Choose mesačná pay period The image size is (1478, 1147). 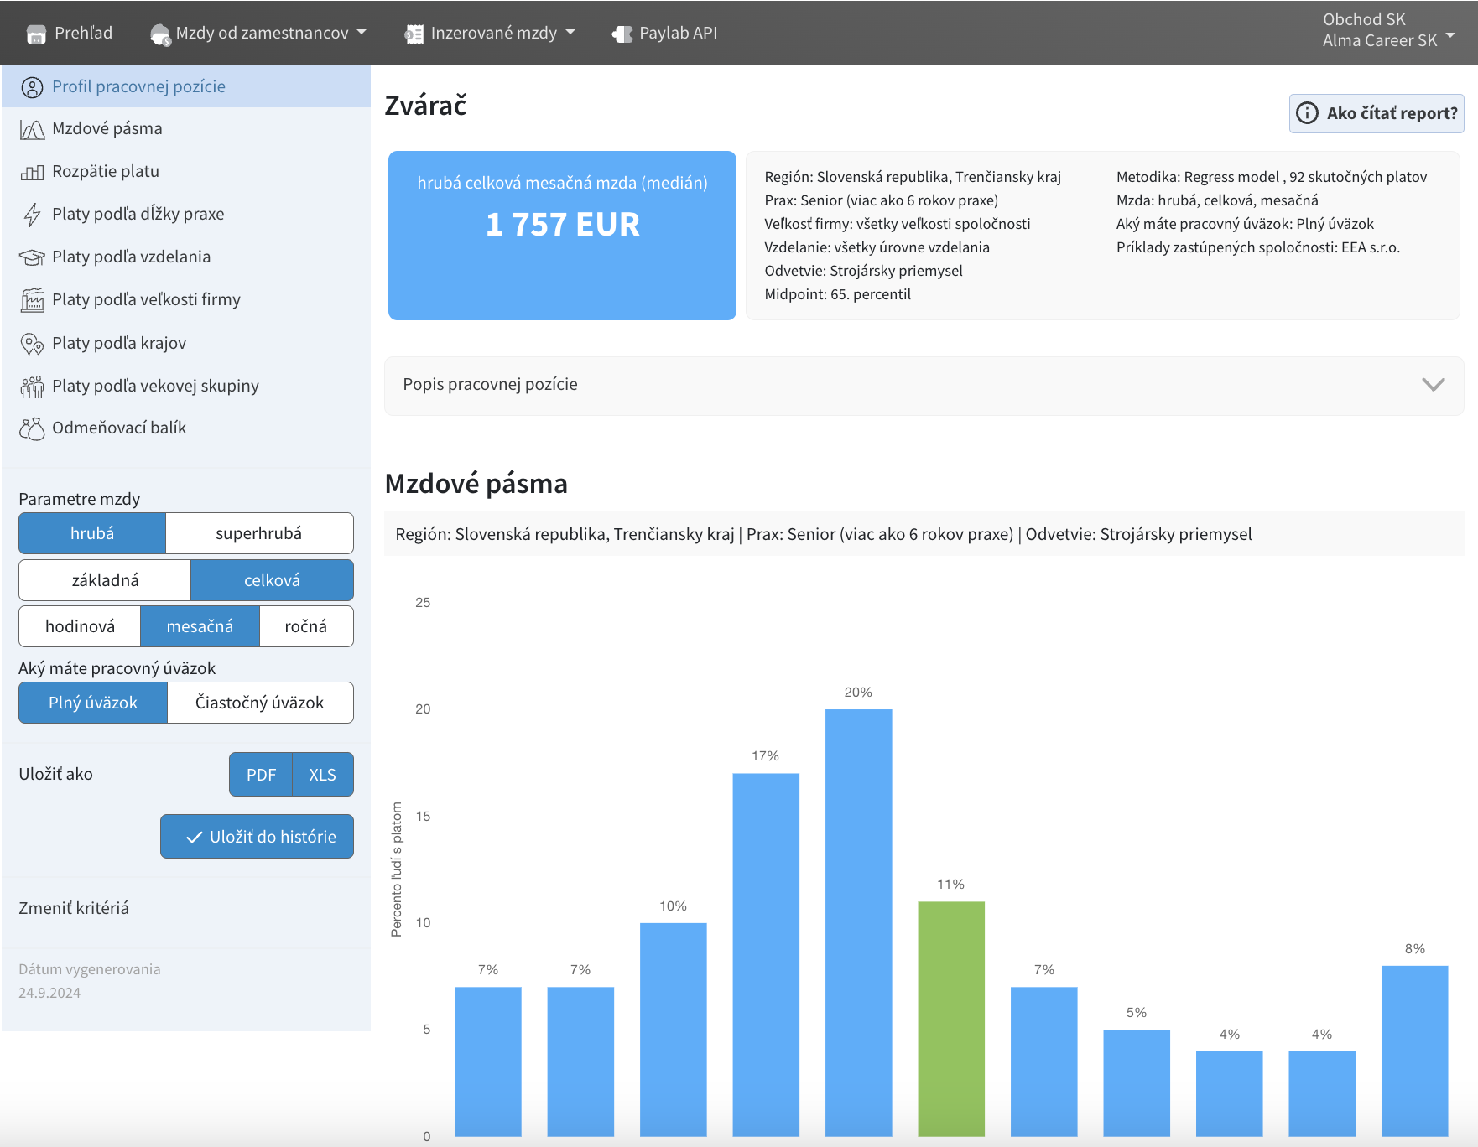coord(200,626)
